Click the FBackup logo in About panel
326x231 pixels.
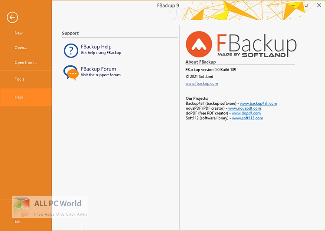(241, 44)
